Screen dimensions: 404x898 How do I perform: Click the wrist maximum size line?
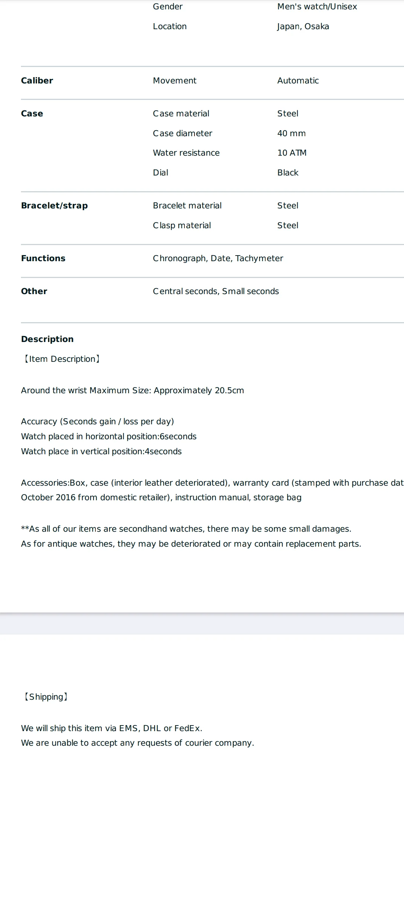coord(132,390)
